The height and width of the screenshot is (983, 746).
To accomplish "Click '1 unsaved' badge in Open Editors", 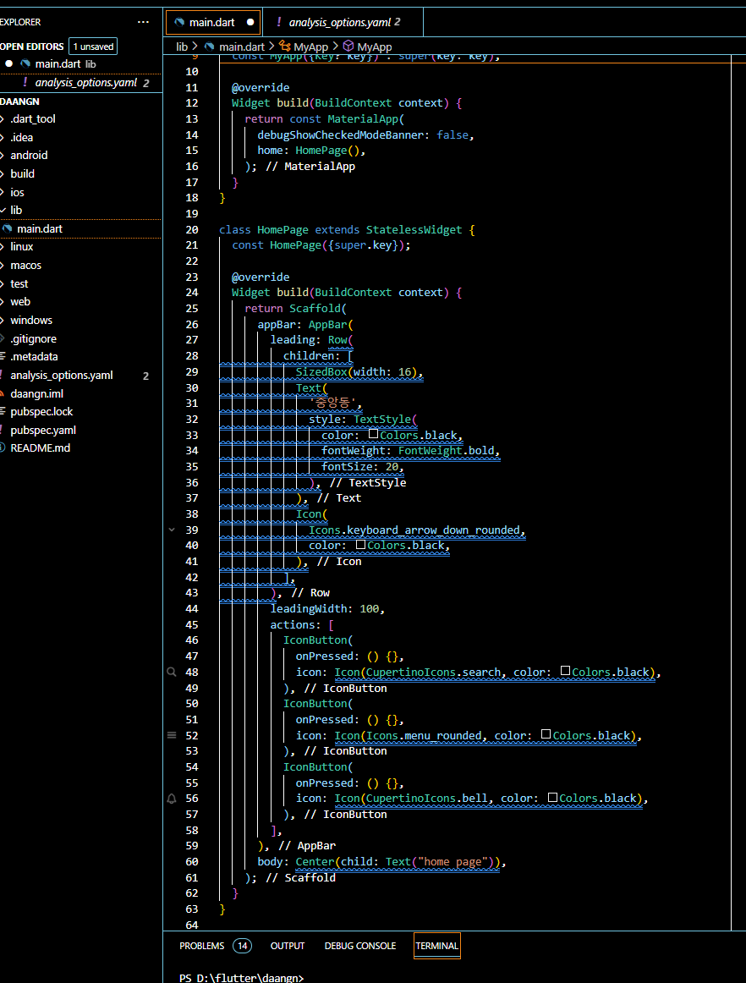I will click(x=93, y=47).
